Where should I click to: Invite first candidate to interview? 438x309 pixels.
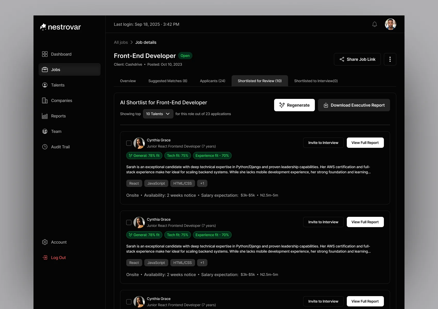pyautogui.click(x=323, y=143)
